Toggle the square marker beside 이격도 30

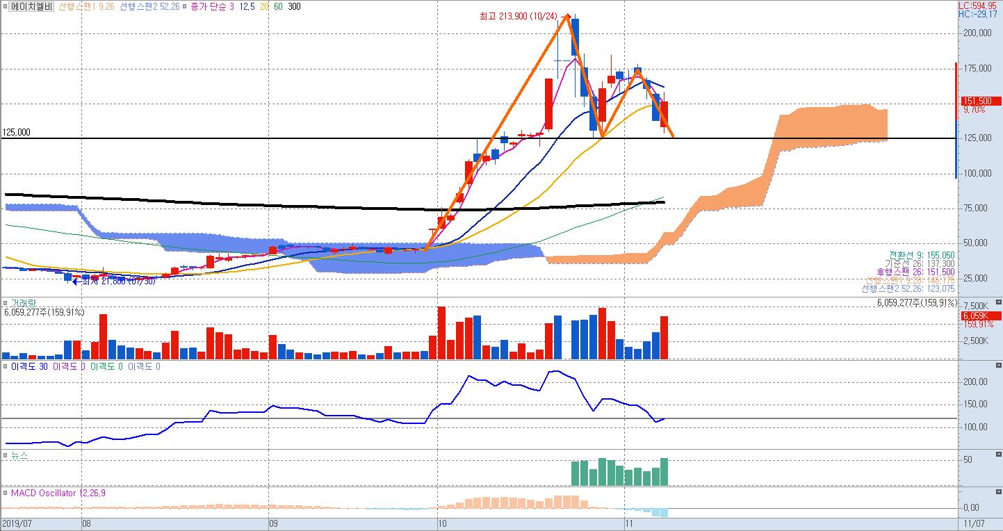pyautogui.click(x=6, y=366)
